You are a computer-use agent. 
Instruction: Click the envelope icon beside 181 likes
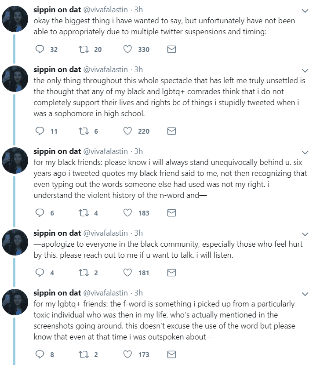point(171,273)
